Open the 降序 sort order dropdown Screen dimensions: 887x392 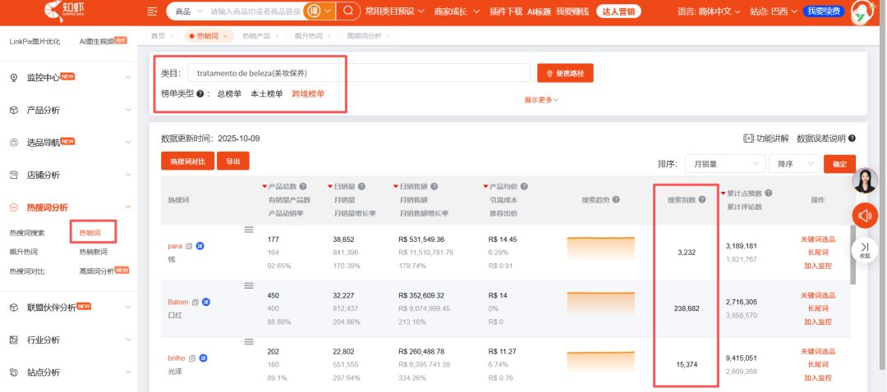(x=793, y=164)
